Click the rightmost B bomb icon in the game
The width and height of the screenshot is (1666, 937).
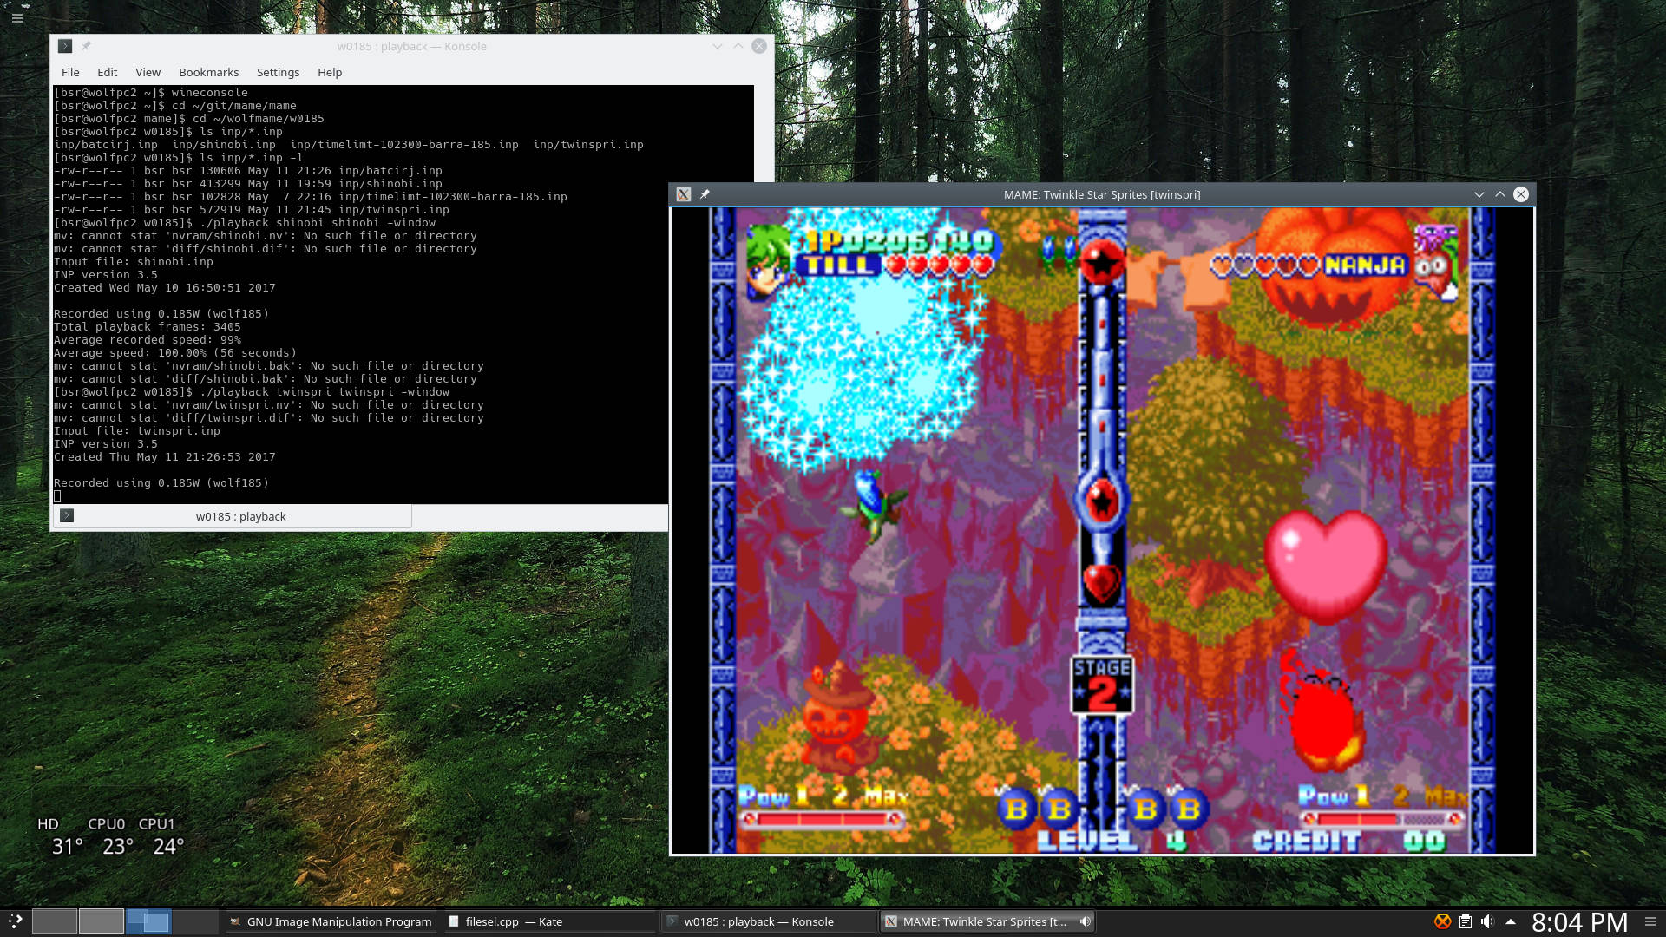1189,809
